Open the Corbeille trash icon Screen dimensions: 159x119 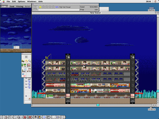click(x=152, y=109)
